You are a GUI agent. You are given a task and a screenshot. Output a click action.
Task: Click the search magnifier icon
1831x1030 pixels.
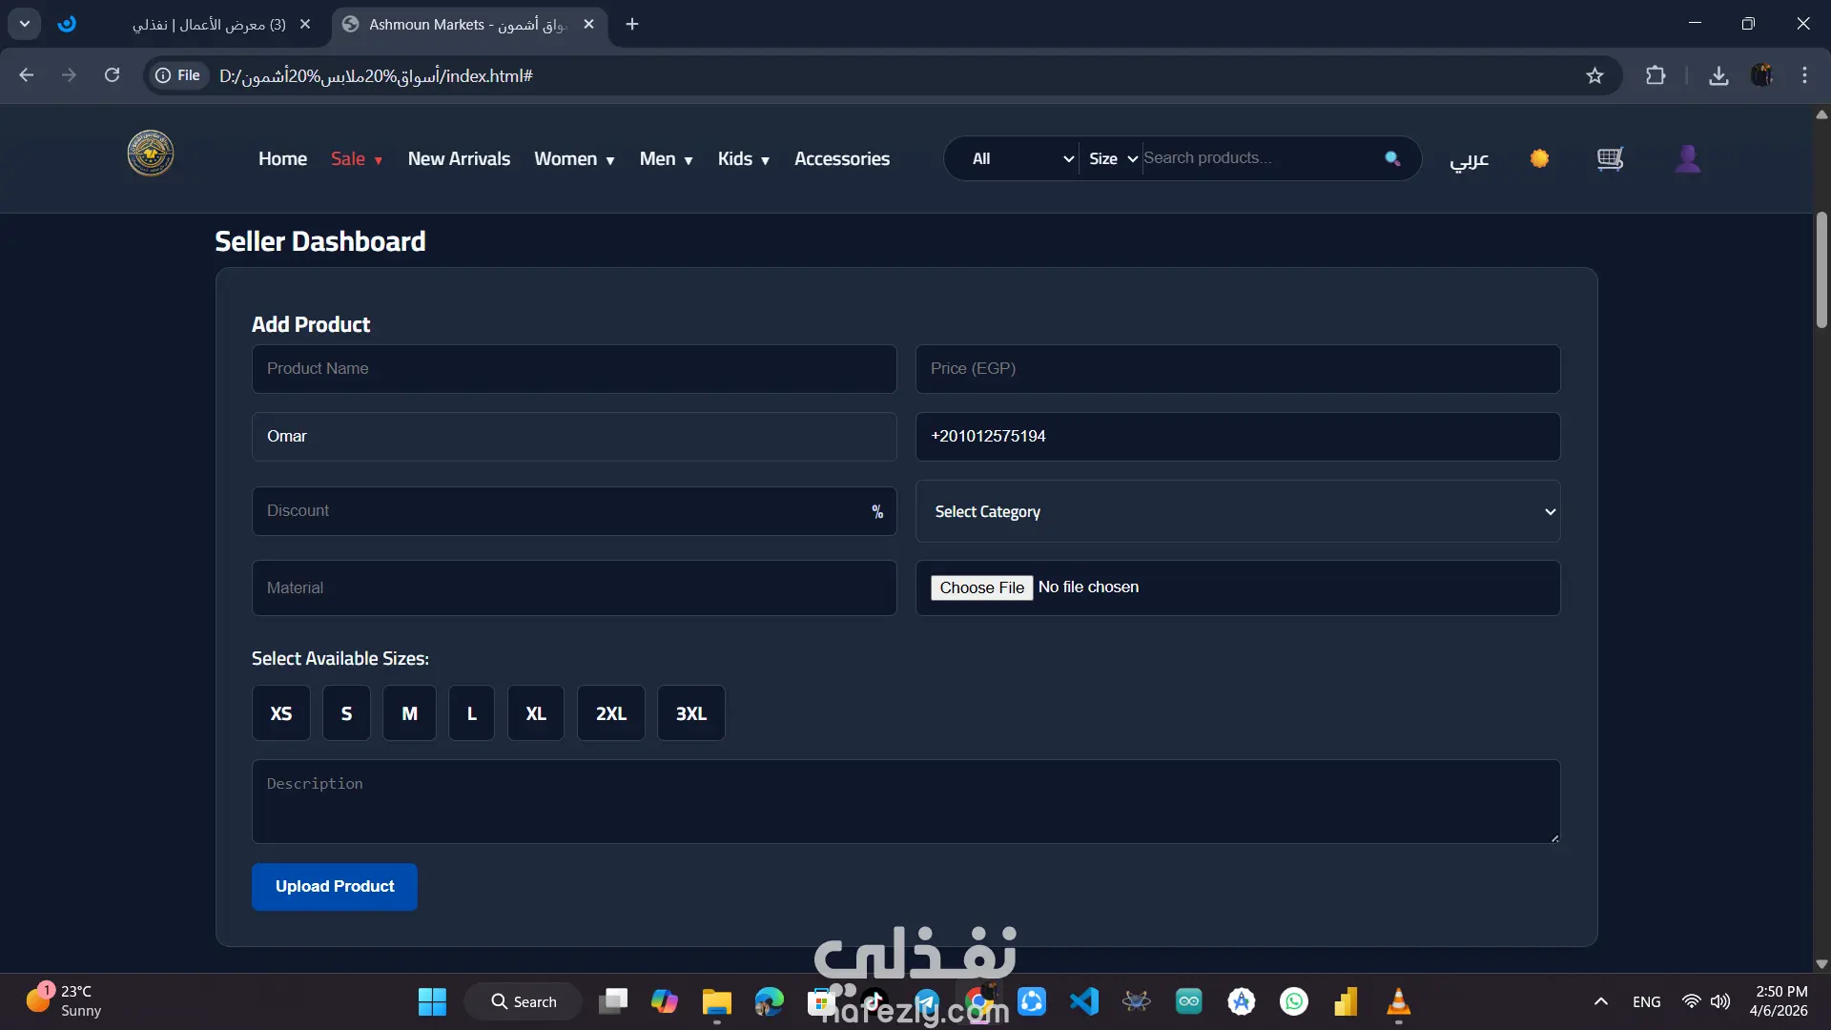[1392, 158]
